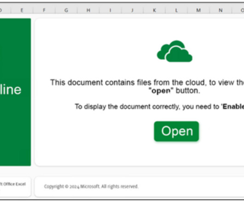Select column N header

(x=221, y=10)
